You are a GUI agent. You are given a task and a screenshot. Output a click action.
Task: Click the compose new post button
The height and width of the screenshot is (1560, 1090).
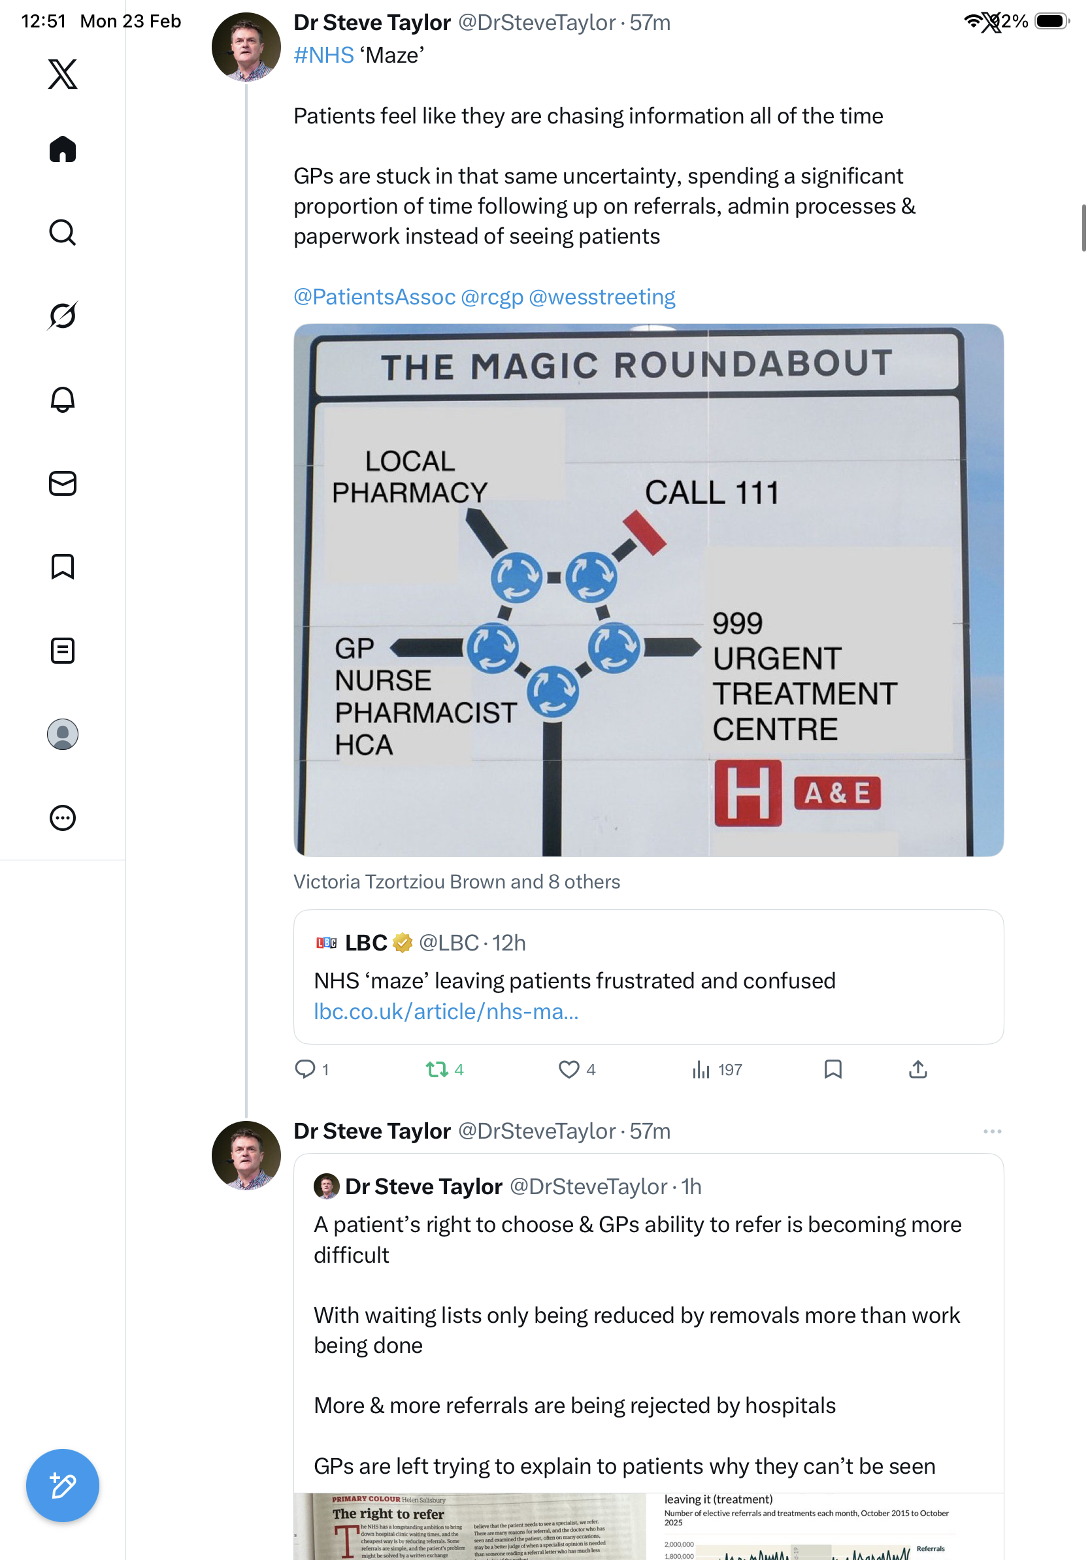pyautogui.click(x=63, y=1486)
